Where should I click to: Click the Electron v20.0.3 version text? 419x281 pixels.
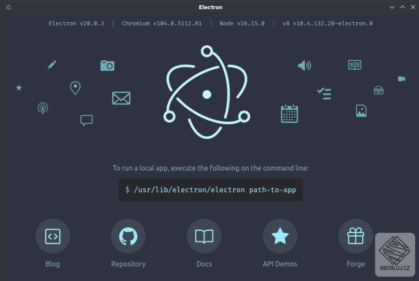[77, 24]
